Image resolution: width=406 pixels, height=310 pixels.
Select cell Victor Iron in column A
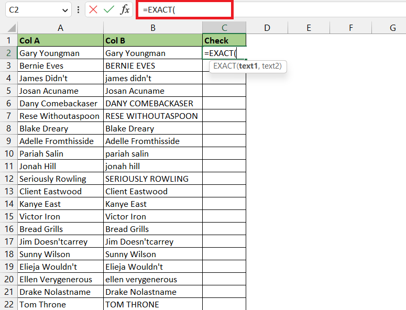coord(60,216)
